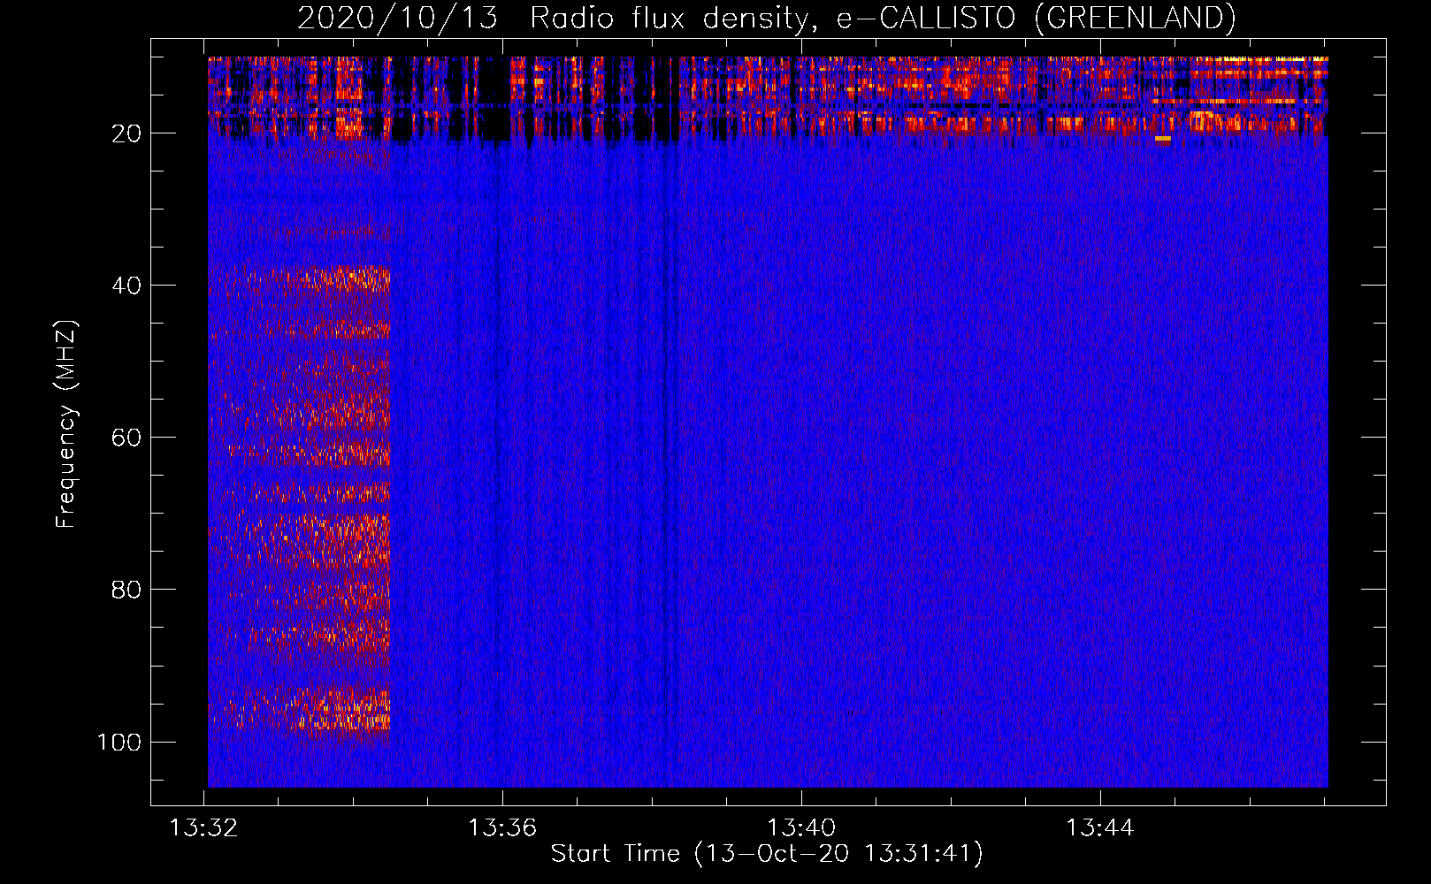The height and width of the screenshot is (884, 1431).
Task: Click the '100' frequency tick label
Action: [x=119, y=742]
